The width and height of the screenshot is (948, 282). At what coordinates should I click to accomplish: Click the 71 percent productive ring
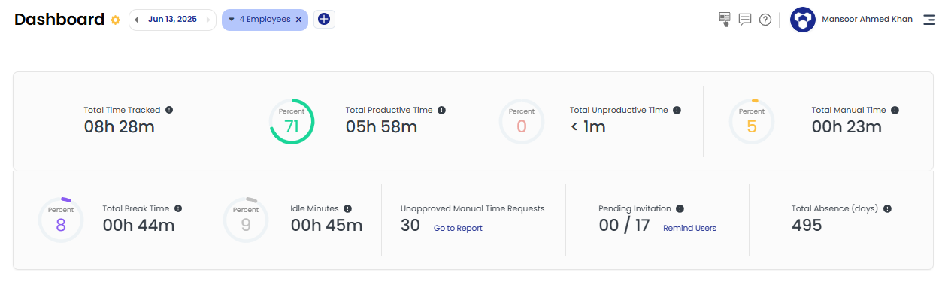pyautogui.click(x=292, y=121)
